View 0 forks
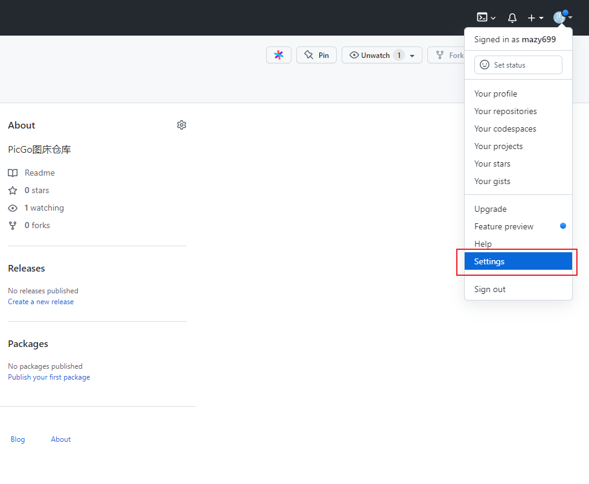 [37, 226]
